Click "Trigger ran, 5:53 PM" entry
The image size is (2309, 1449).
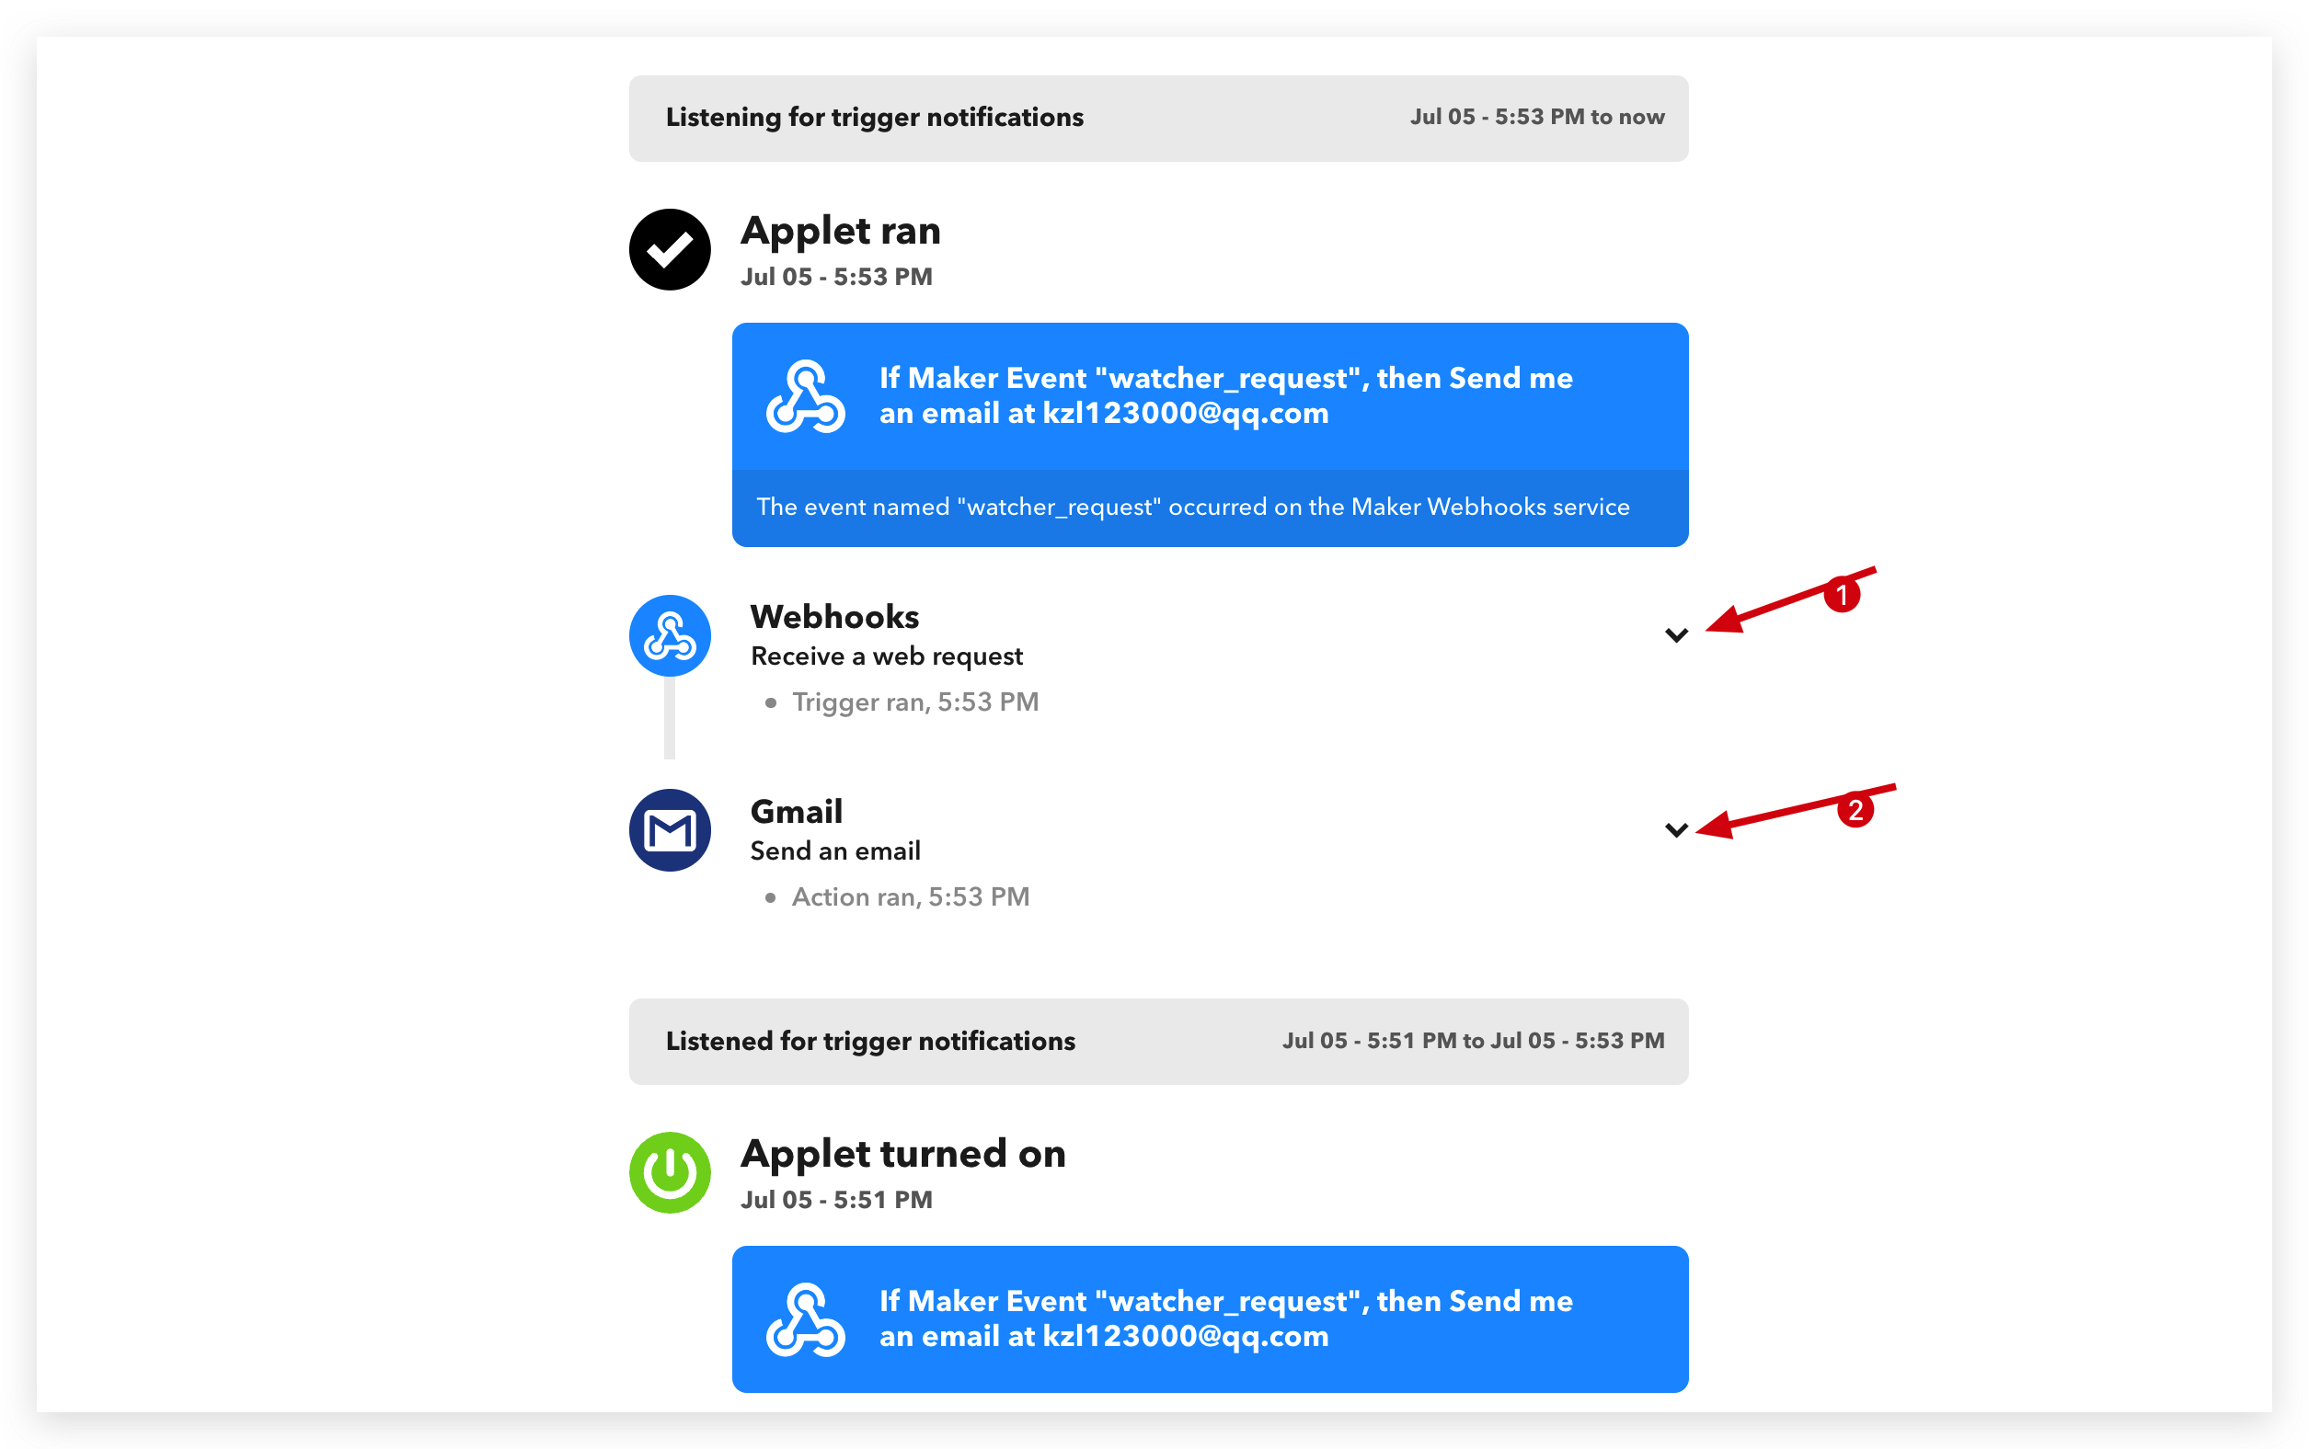pyautogui.click(x=914, y=702)
